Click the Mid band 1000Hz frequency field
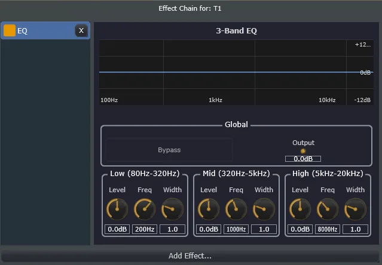The height and width of the screenshot is (265, 382). [236, 229]
